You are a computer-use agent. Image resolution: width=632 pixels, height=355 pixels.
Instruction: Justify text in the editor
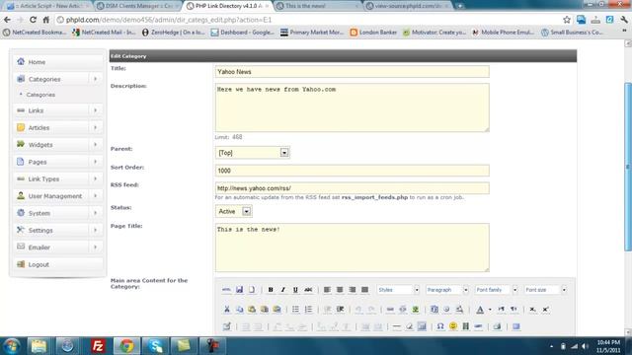364,290
